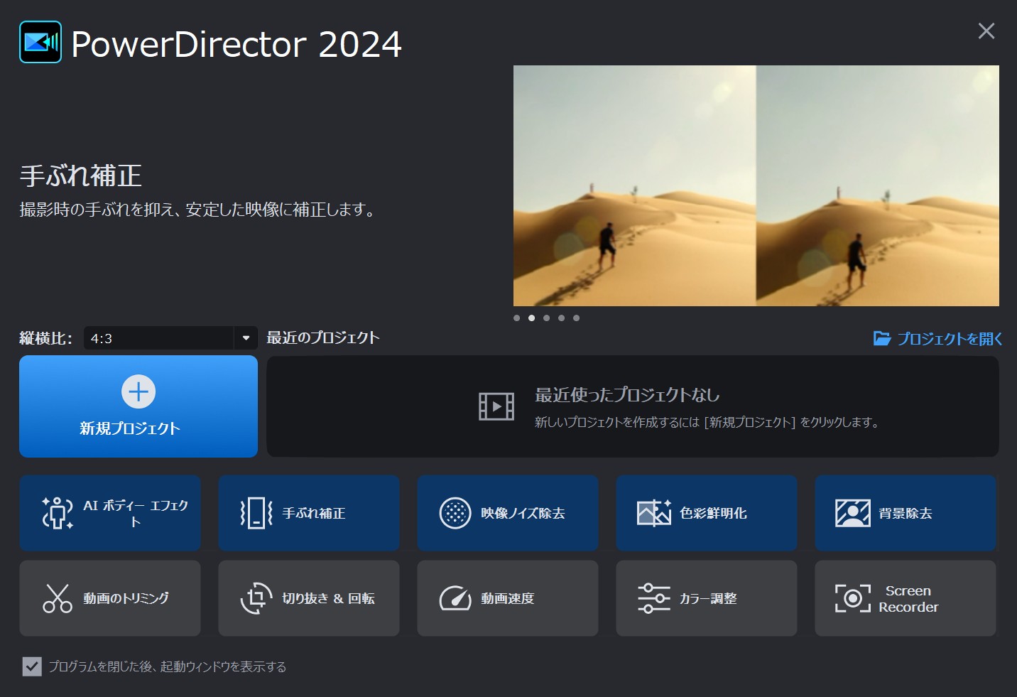Switch to the third carousel slide dot
Screen dimensions: 1017x697
546,318
